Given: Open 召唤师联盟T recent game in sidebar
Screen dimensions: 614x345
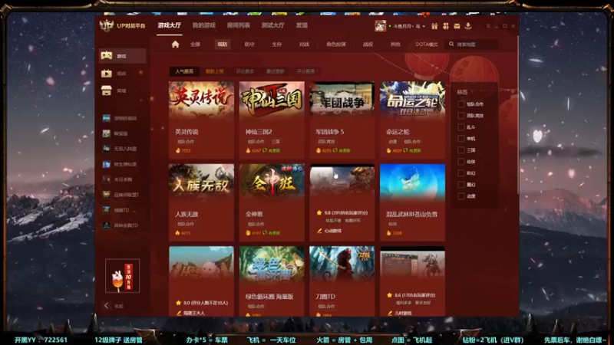Looking at the screenshot, I should pos(121,195).
